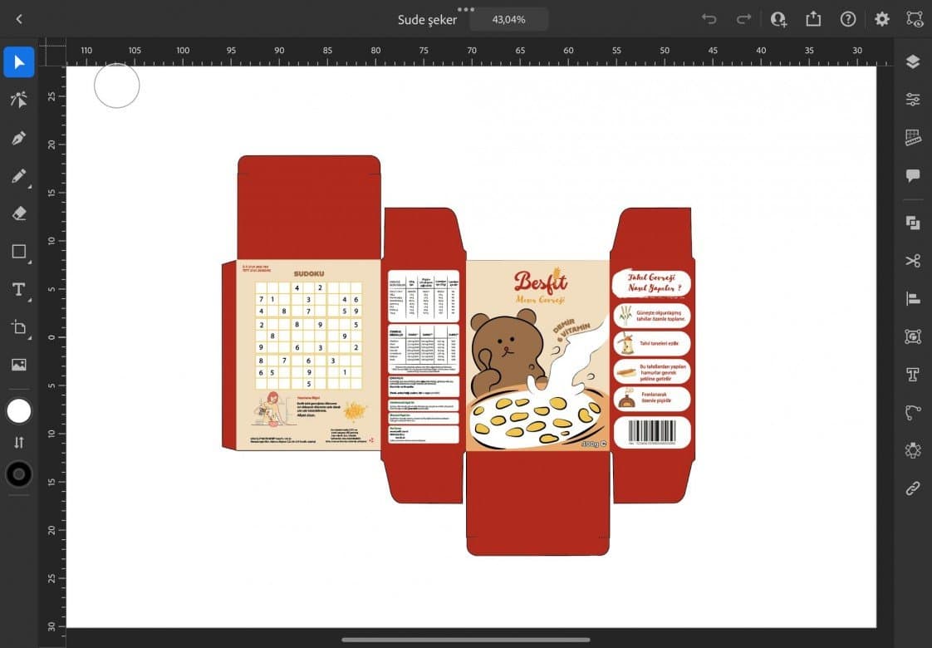This screenshot has height=648, width=932.
Task: Open the three-dot menu at top center
Action: point(466,9)
